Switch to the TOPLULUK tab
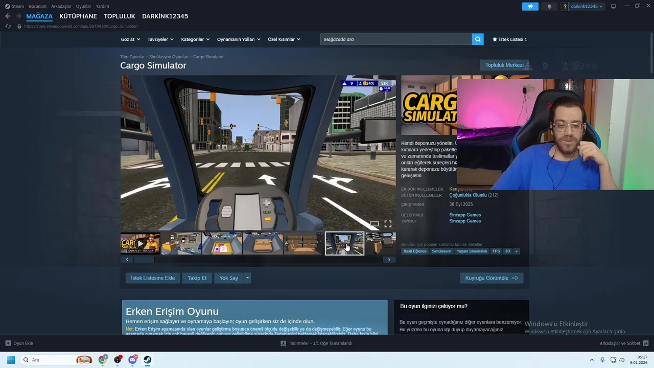Screen dimensions: 654x368 coord(120,16)
